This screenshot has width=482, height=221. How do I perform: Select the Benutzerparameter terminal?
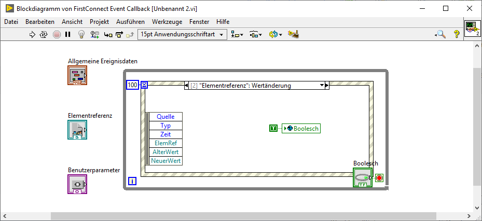coord(77,184)
